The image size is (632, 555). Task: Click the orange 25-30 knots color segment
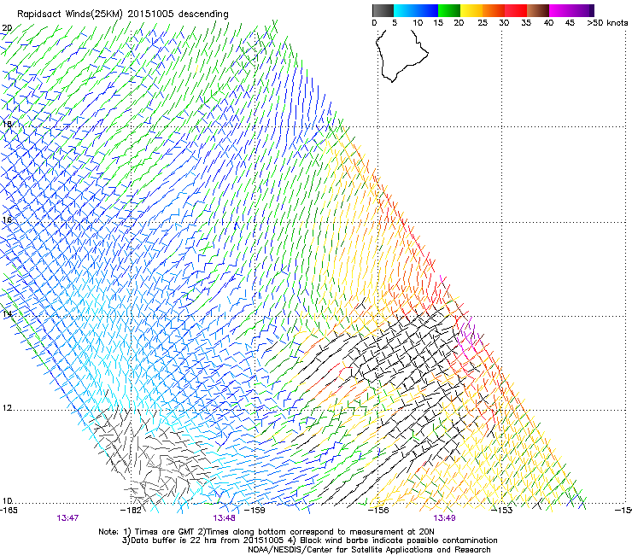[x=494, y=10]
